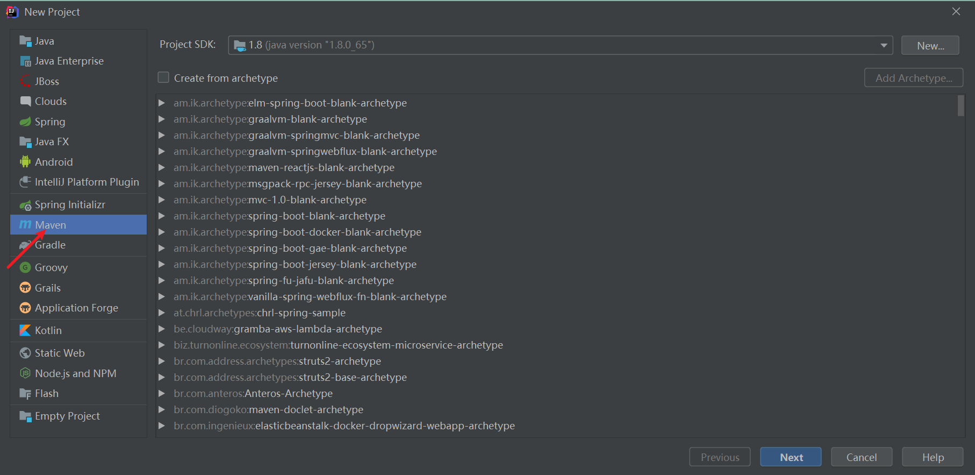Expand spring-boot-docker-blank-archetype node
This screenshot has width=975, height=475.
[x=161, y=232]
